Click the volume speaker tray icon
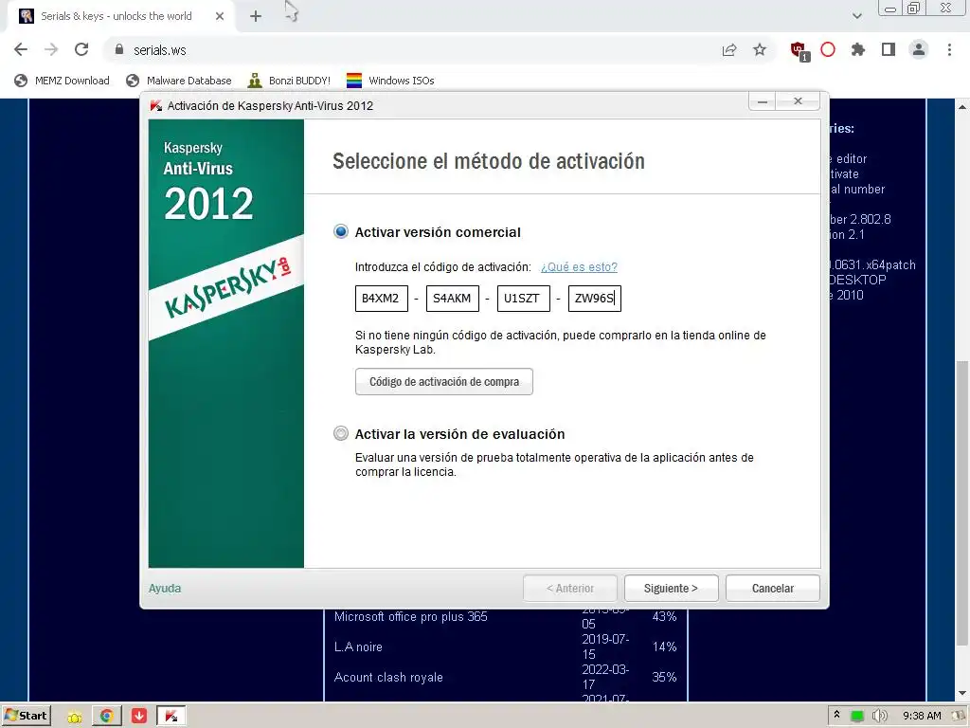970x728 pixels. [x=879, y=717]
